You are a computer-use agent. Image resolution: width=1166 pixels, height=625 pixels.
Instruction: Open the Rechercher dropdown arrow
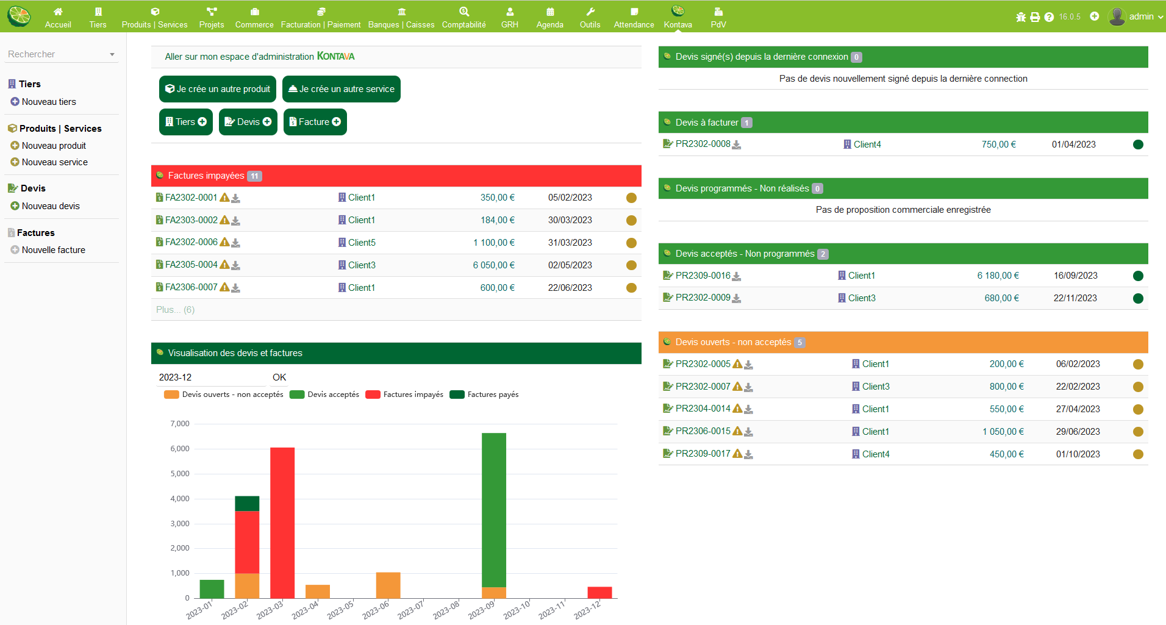[112, 55]
